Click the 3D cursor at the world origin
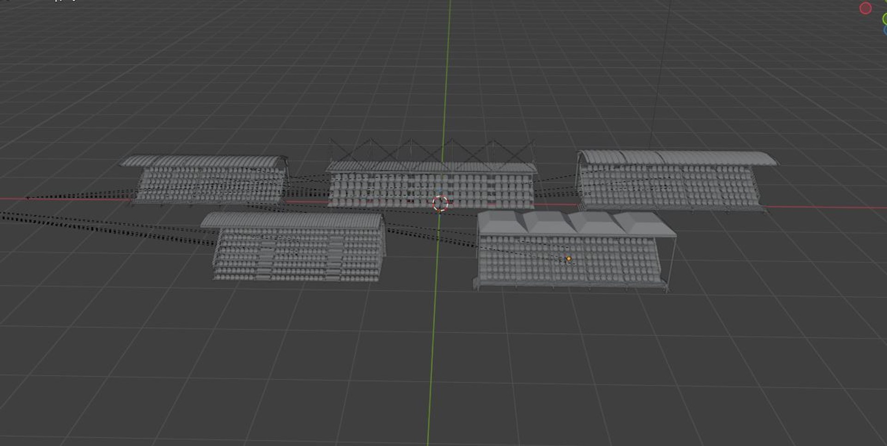The width and height of the screenshot is (887, 446). (440, 203)
